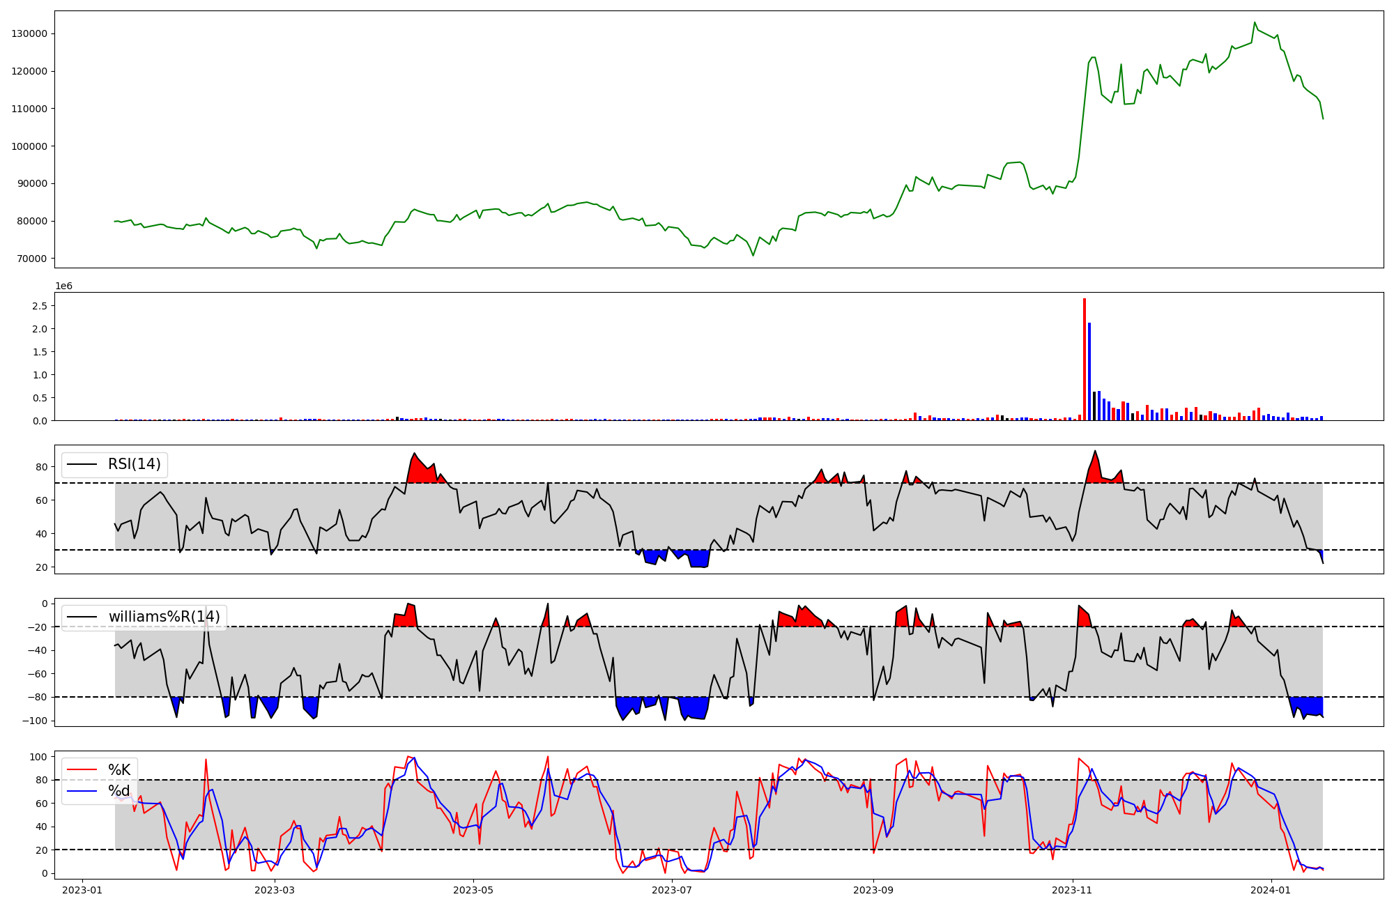Image resolution: width=1394 pixels, height=906 pixels.
Task: Click the 2.5 volume axis tick label
Action: pyautogui.click(x=39, y=306)
